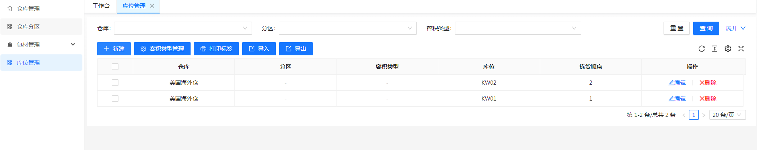
Task: Open the column settings gear icon
Action: 728,49
